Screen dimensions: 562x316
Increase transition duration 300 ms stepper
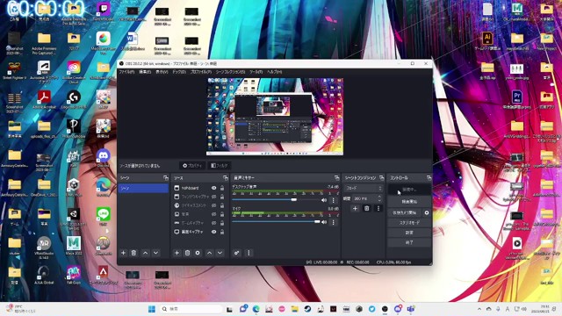(379, 197)
